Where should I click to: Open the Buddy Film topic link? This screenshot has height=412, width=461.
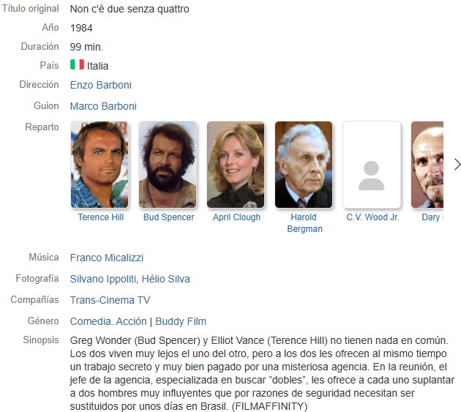181,321
